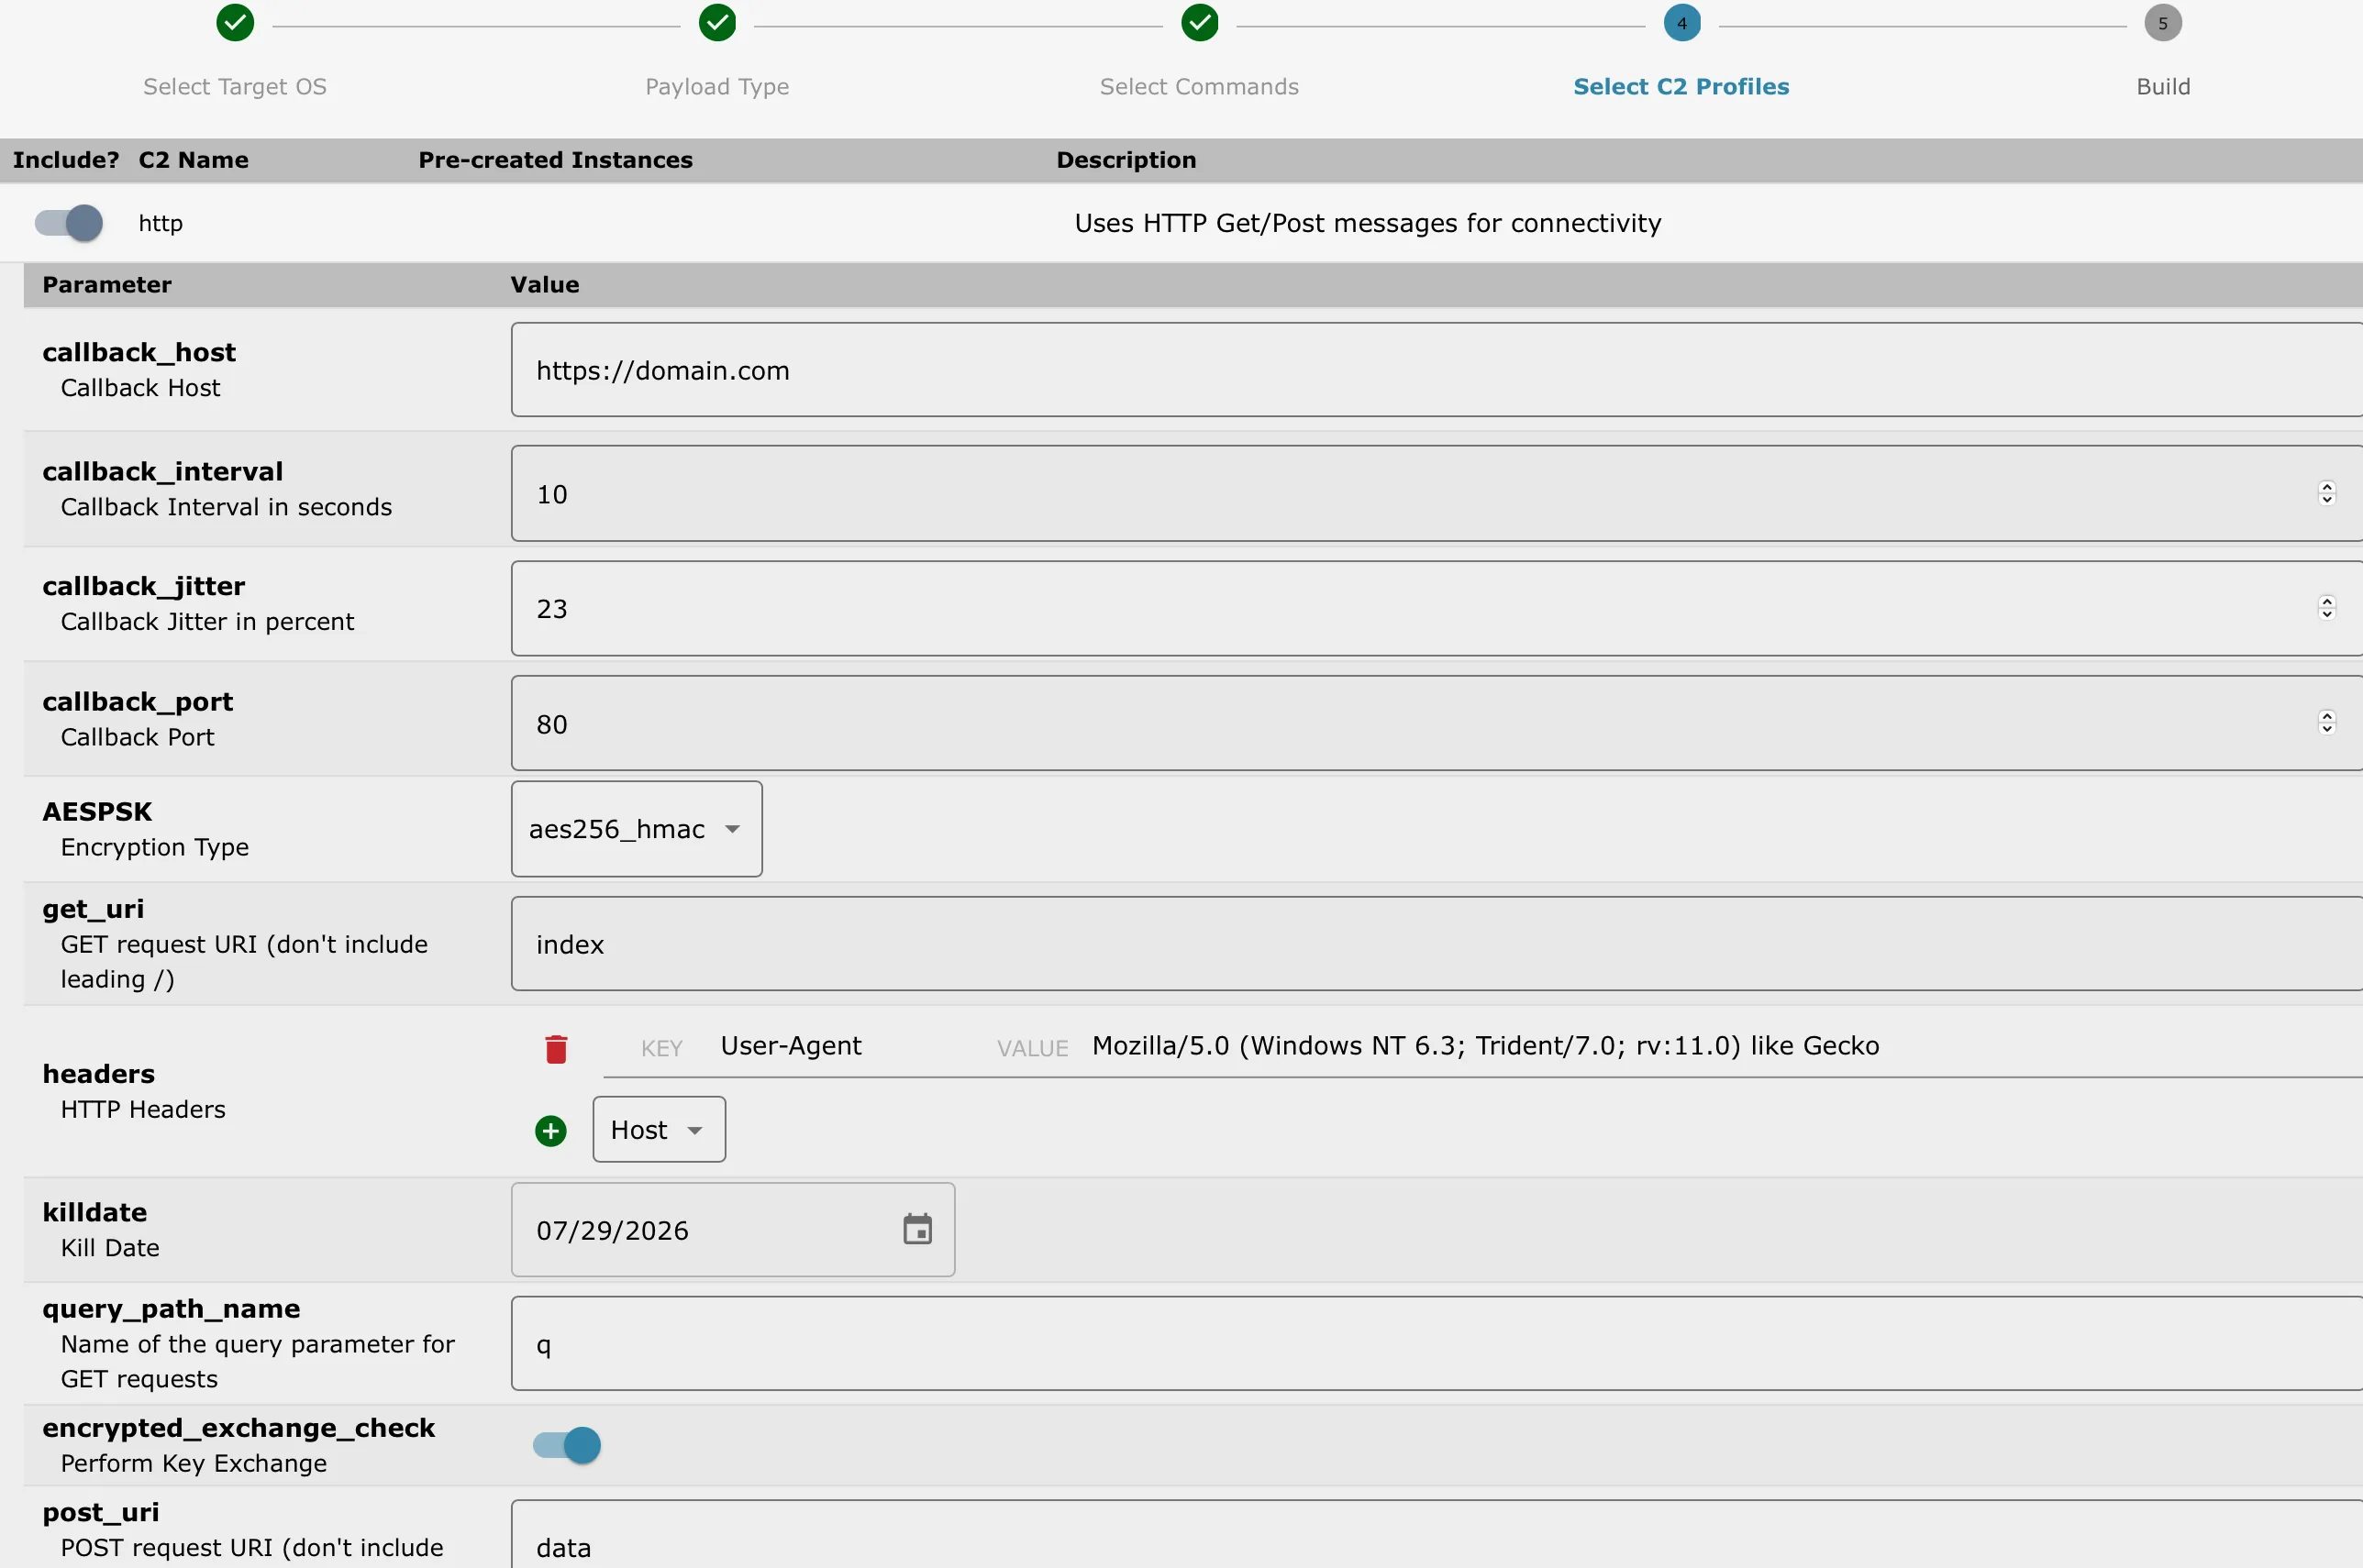Viewport: 2363px width, 1568px height.
Task: Click the callback_interval stepper arrows
Action: pyautogui.click(x=2326, y=493)
